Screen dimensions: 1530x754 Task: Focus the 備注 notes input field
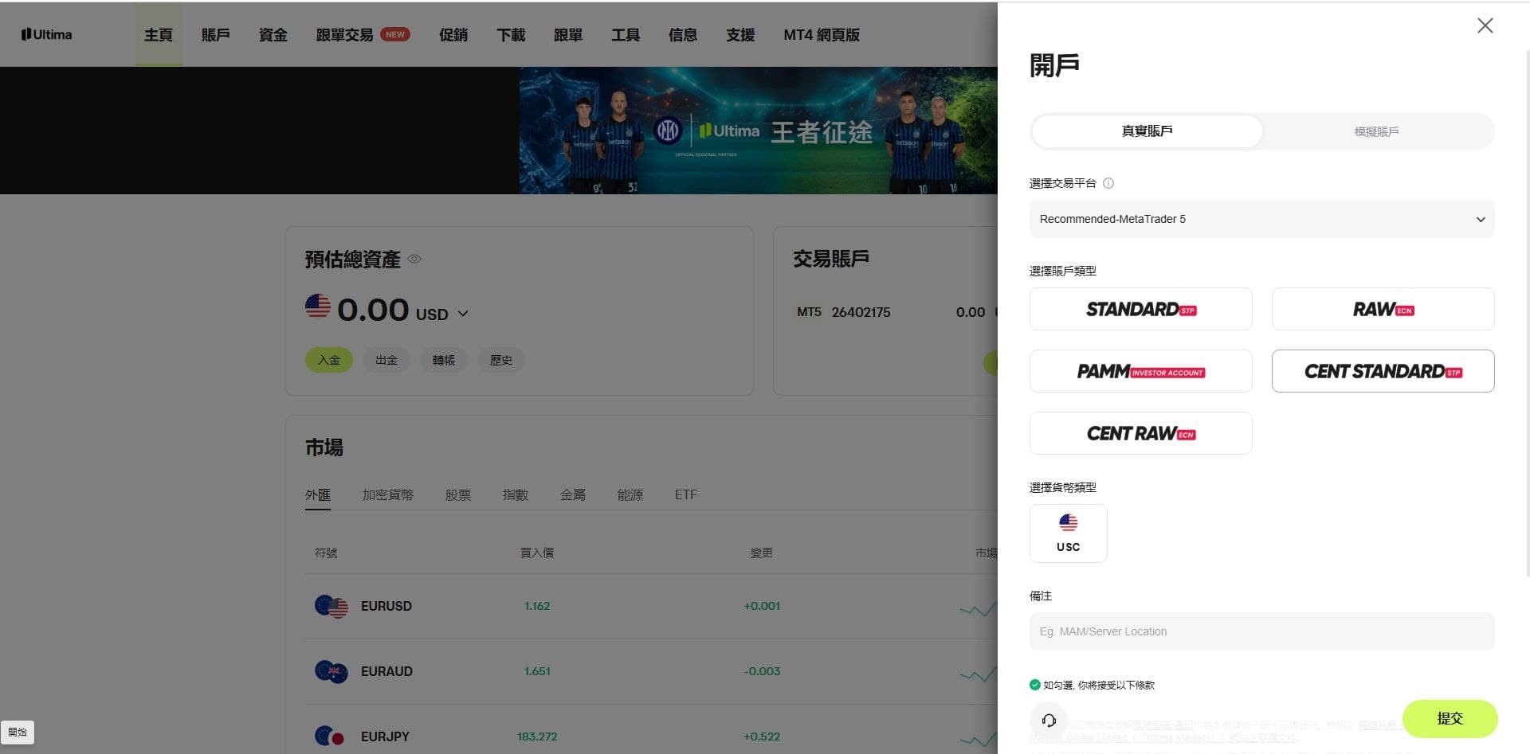(x=1261, y=631)
